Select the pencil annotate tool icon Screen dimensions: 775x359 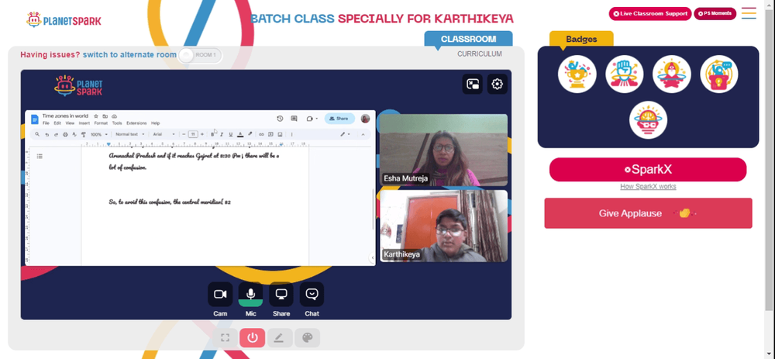coord(280,338)
